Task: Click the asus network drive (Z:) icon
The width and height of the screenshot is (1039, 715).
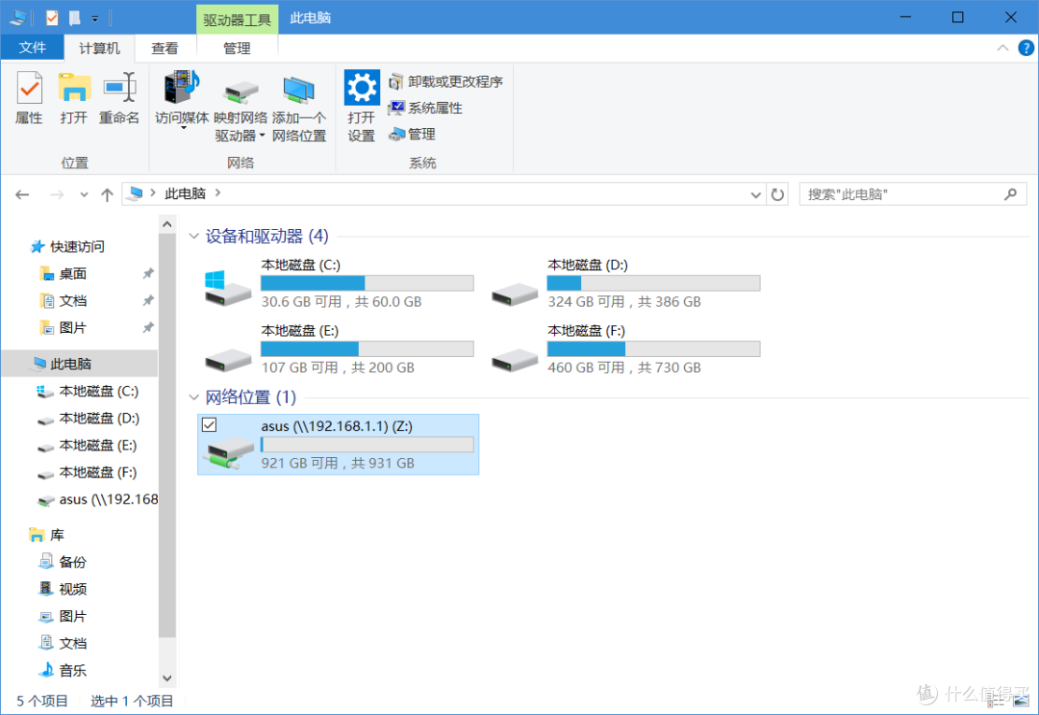Action: point(230,452)
